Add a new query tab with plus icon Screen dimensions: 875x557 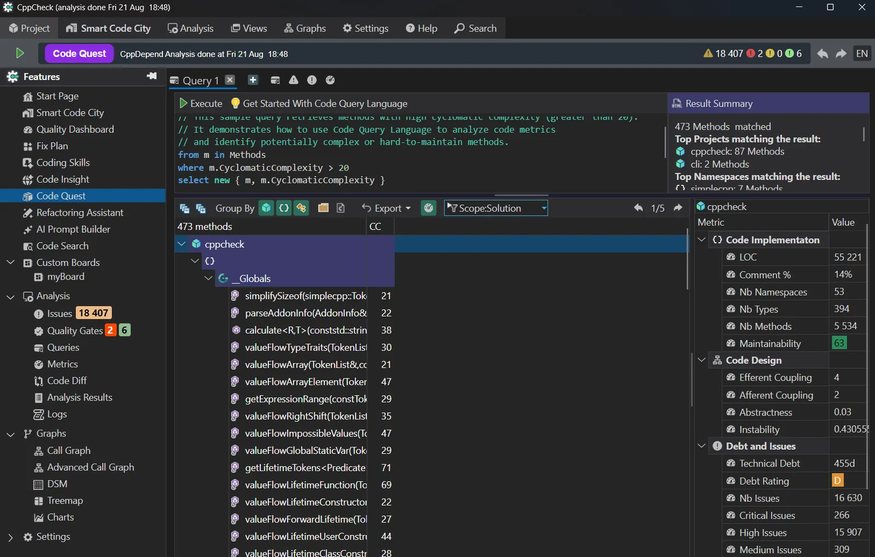[253, 80]
